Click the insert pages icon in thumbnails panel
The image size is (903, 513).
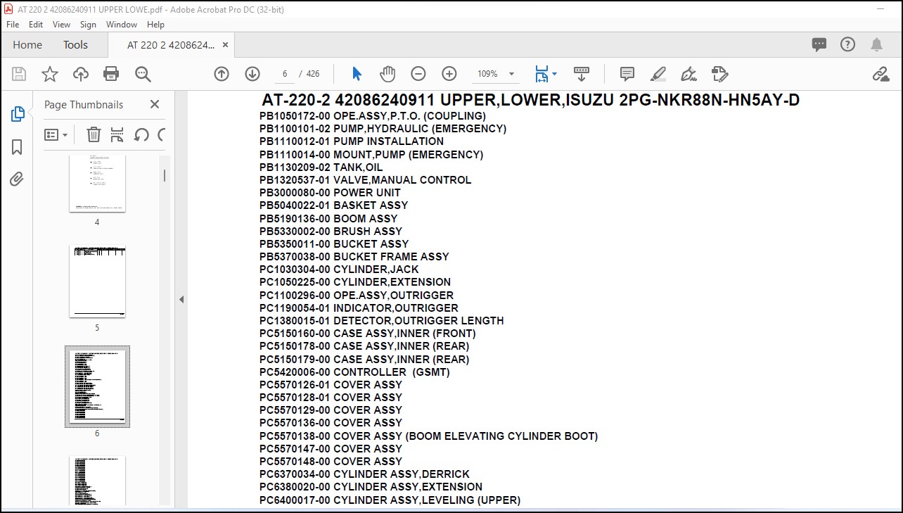pos(117,134)
